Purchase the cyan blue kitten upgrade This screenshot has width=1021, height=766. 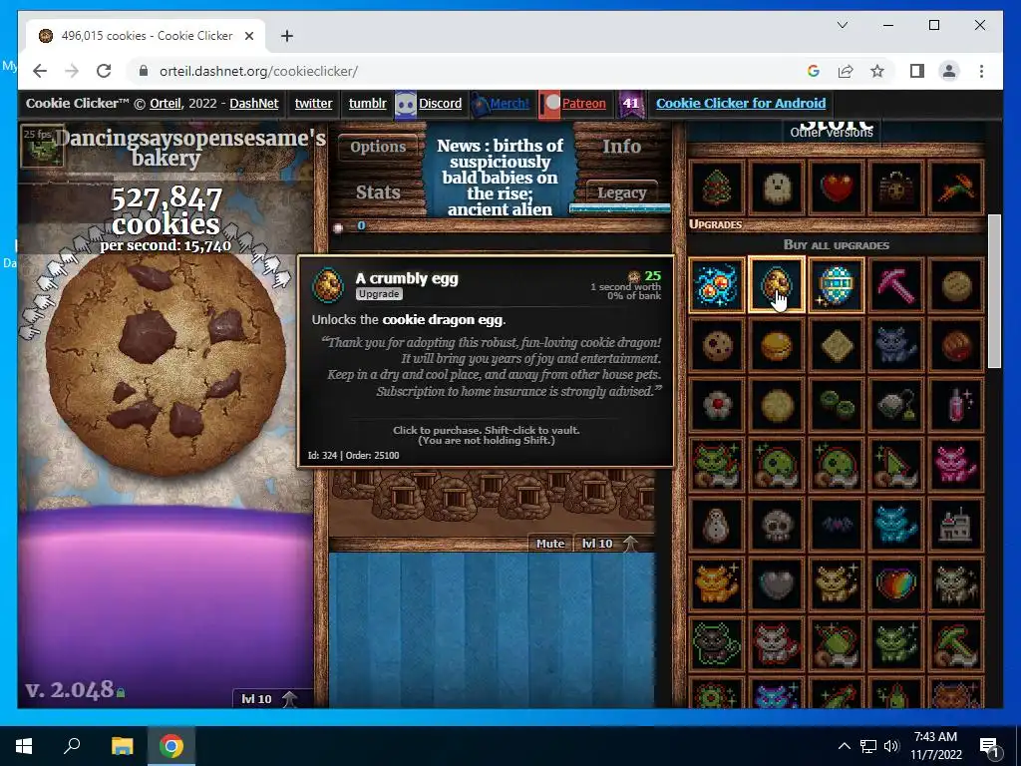[896, 525]
